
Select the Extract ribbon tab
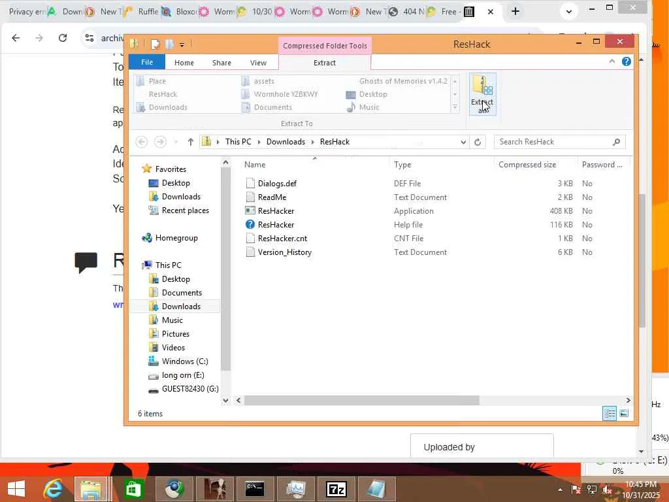click(x=324, y=63)
